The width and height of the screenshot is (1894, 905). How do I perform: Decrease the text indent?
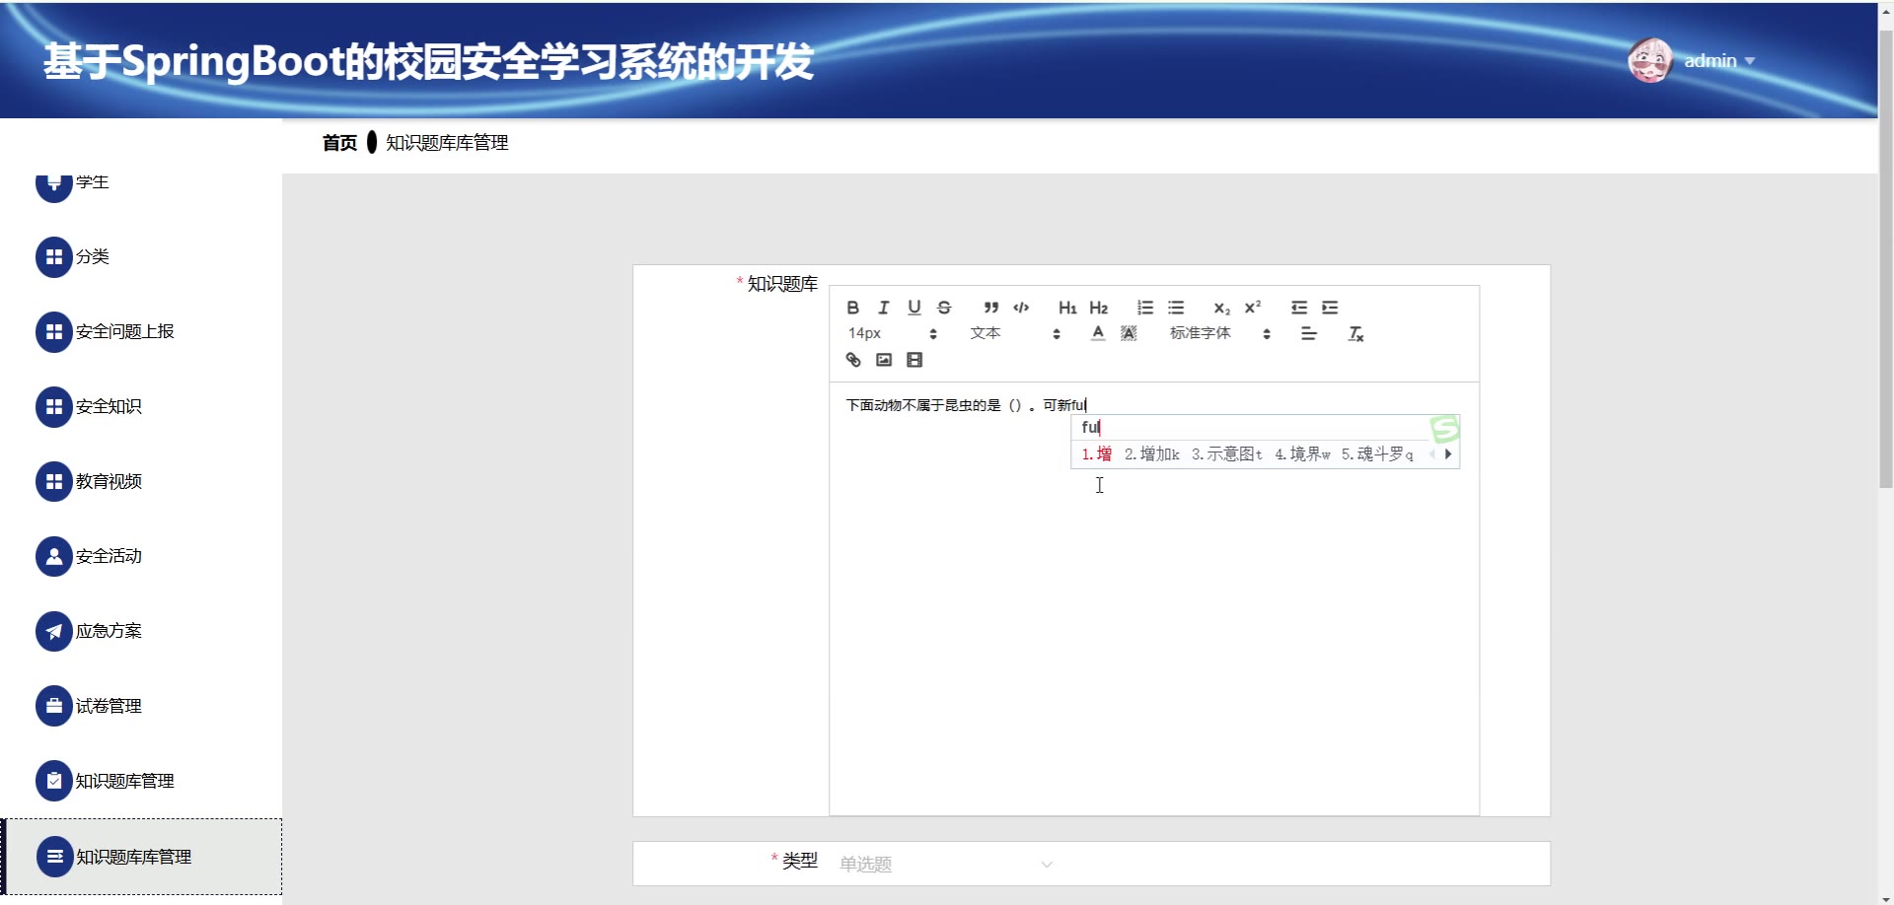pyautogui.click(x=1299, y=308)
